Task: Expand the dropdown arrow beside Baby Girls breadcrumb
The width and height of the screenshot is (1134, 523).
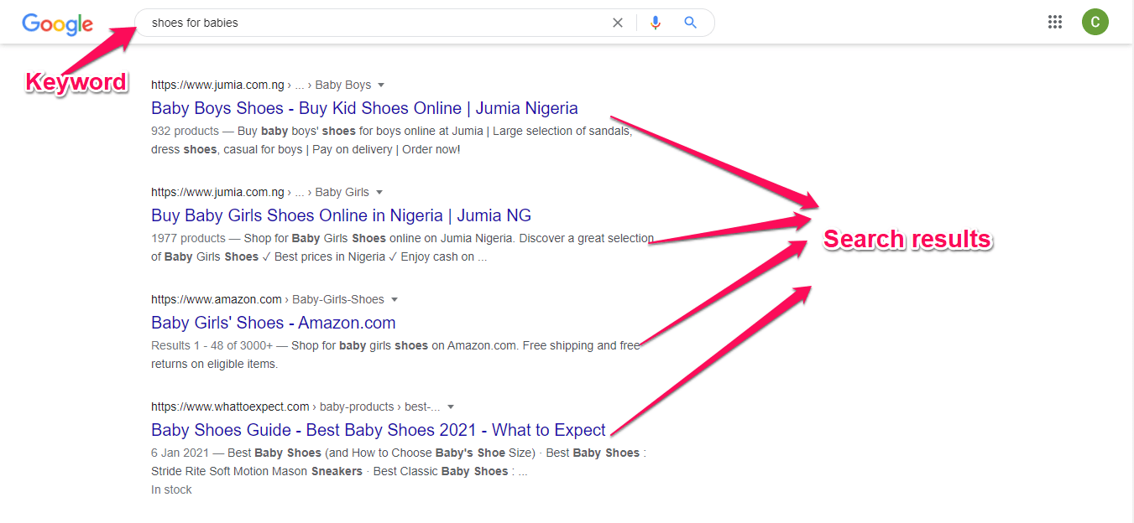Action: [379, 192]
